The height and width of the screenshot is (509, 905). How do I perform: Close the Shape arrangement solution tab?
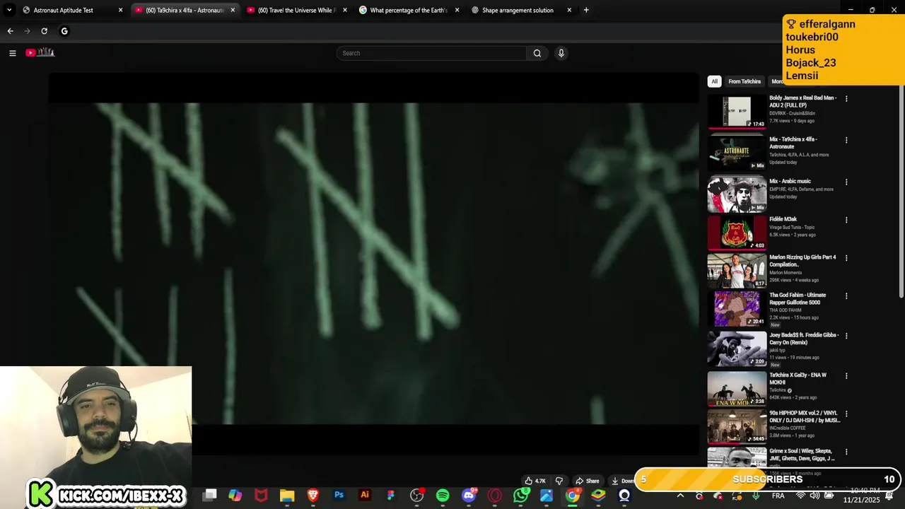tap(569, 10)
